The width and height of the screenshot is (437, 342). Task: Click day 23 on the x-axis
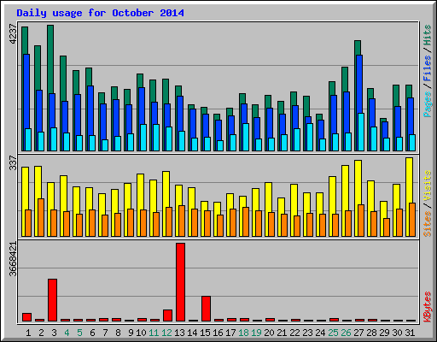coord(307,333)
